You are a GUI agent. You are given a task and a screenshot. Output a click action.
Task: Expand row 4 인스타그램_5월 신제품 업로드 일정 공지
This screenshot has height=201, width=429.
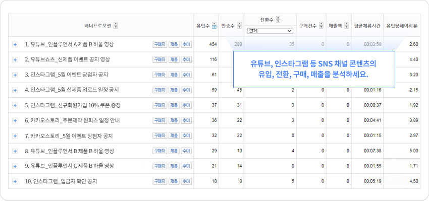pos(15,90)
